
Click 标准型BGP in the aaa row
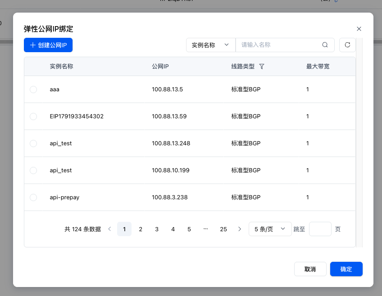click(x=246, y=90)
